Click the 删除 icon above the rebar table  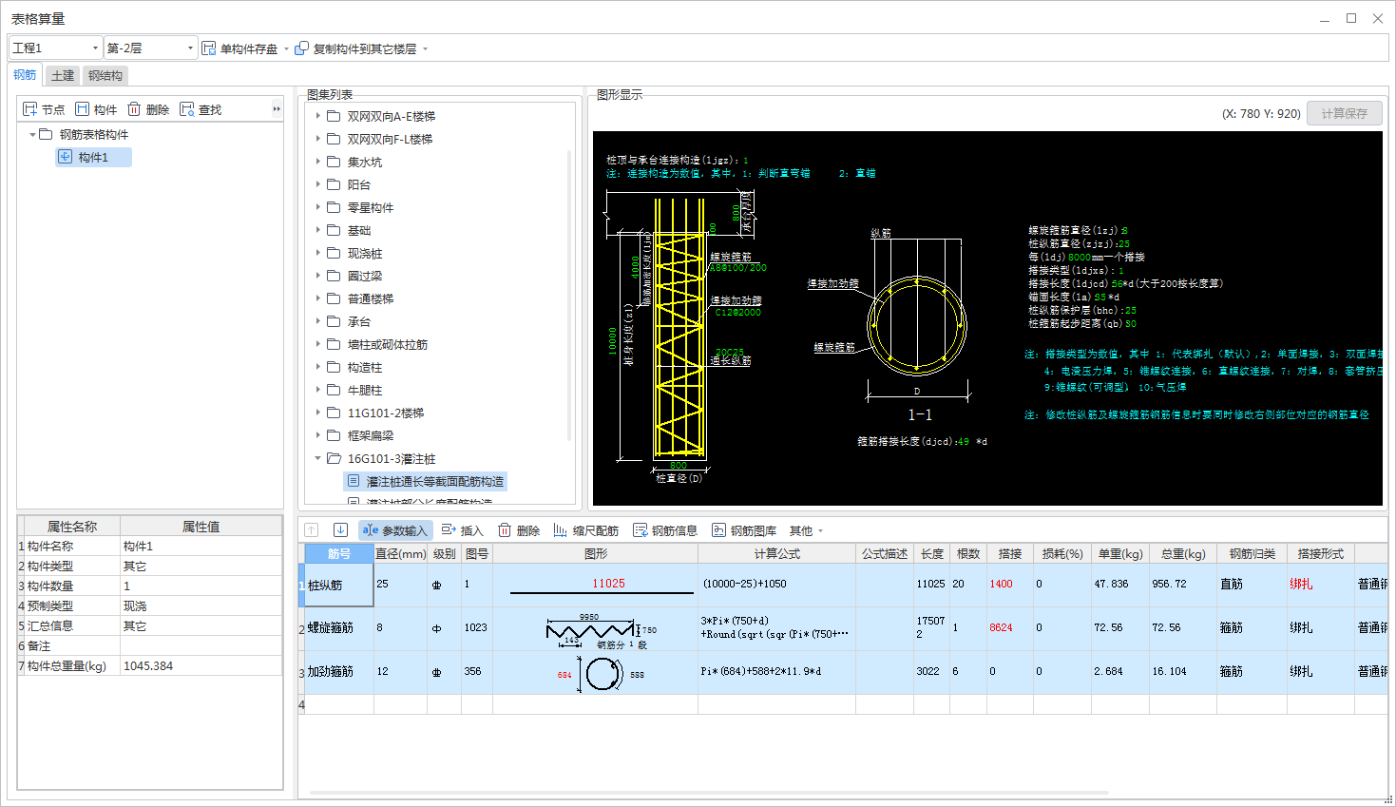pos(505,530)
